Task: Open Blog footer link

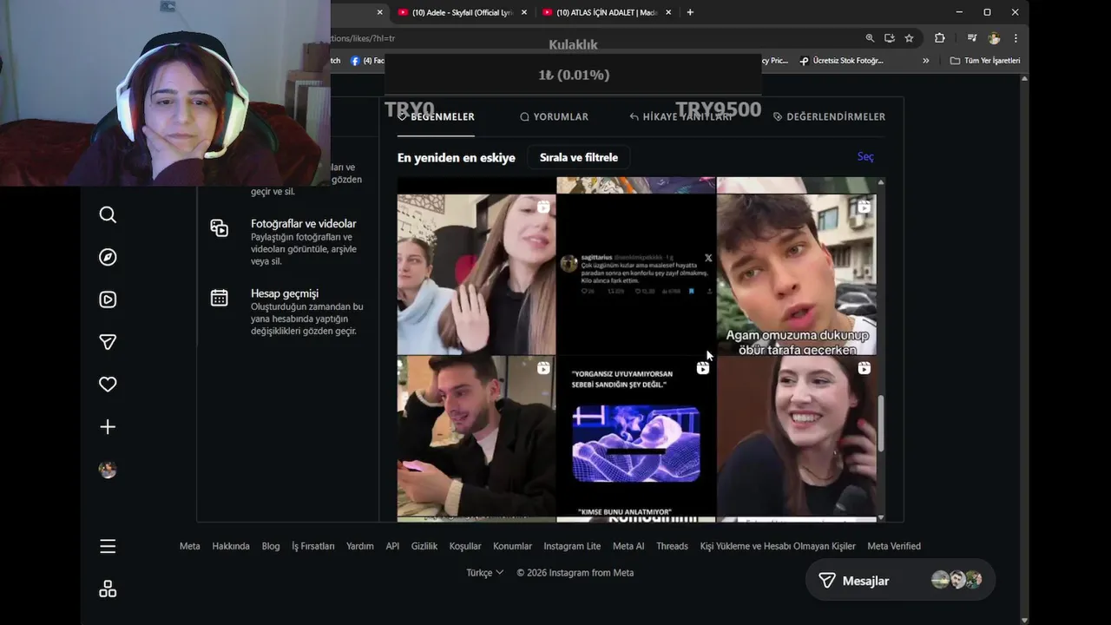Action: tap(271, 546)
